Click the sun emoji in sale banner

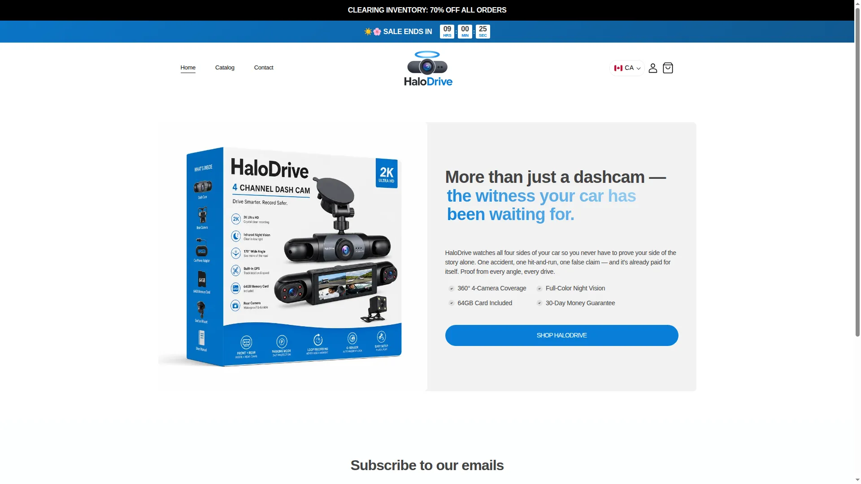(368, 32)
